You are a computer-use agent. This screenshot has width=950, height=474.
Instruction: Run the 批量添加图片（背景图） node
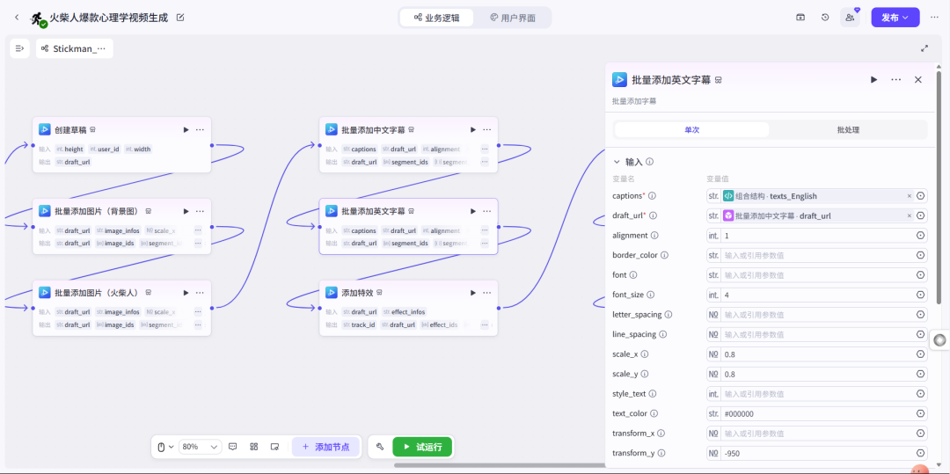[x=186, y=211]
